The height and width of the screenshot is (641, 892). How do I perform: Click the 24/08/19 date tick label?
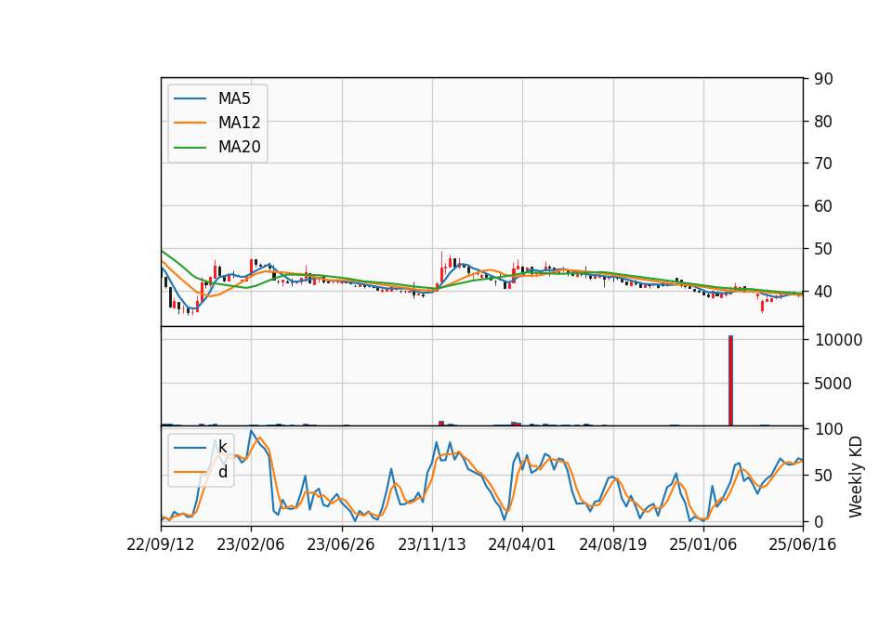coord(612,545)
